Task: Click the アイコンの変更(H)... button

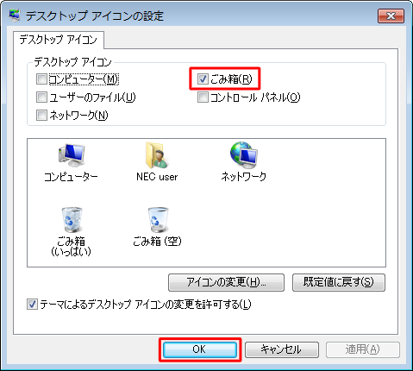Action: [x=226, y=282]
